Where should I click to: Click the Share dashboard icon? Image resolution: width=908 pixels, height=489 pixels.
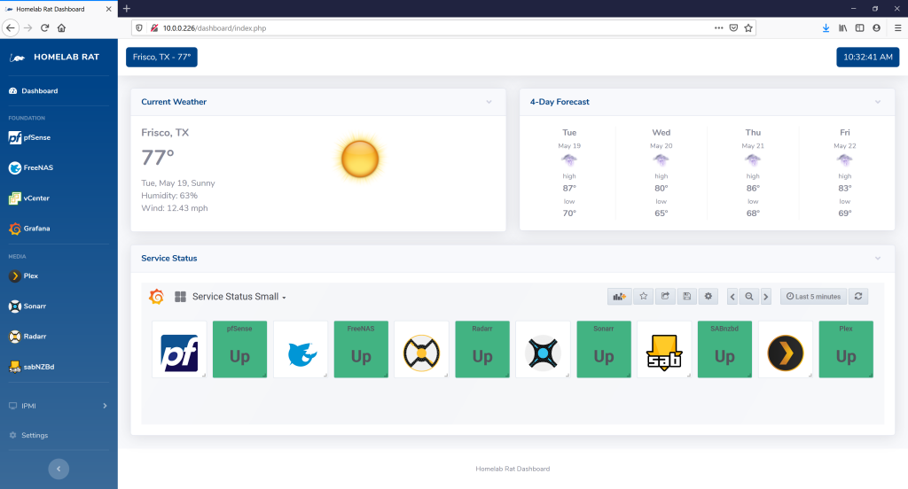pos(665,296)
